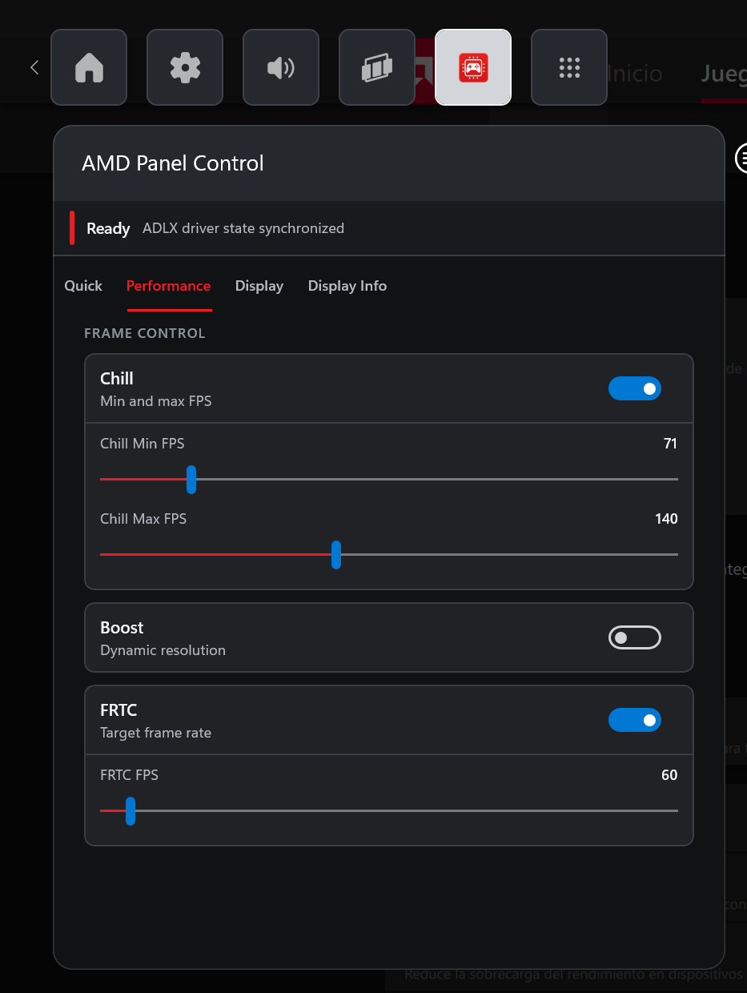Viewport: 747px width, 993px height.
Task: Click the Chill Min FPS value 71
Action: coord(670,444)
